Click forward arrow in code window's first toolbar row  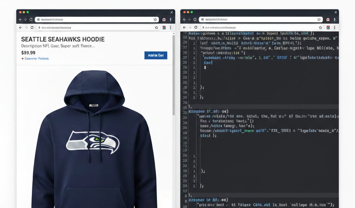pos(189,20)
